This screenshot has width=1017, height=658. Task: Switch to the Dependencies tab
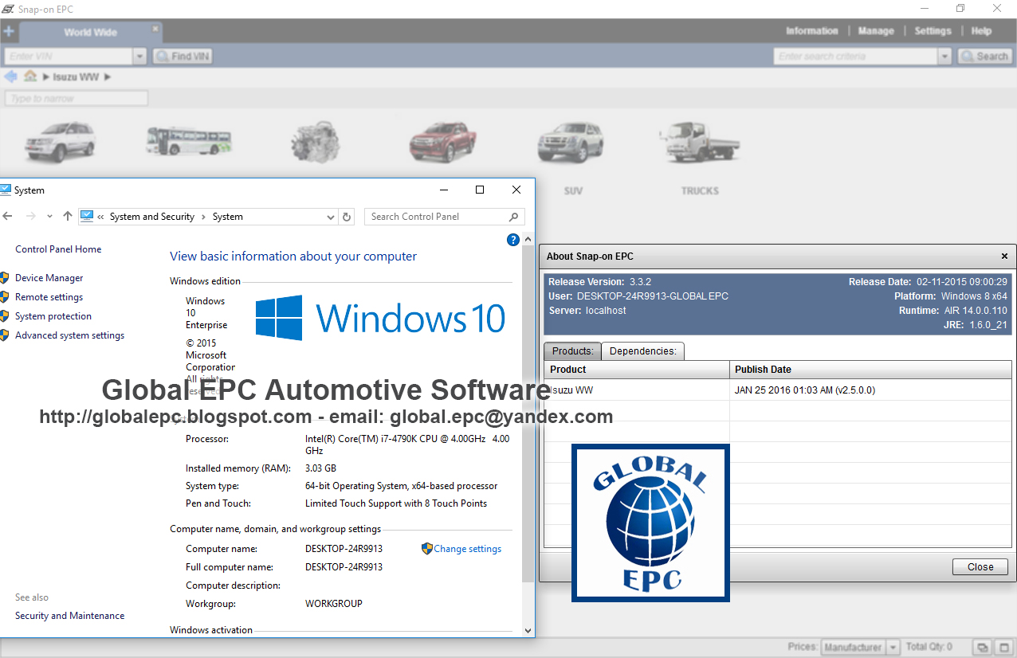642,351
